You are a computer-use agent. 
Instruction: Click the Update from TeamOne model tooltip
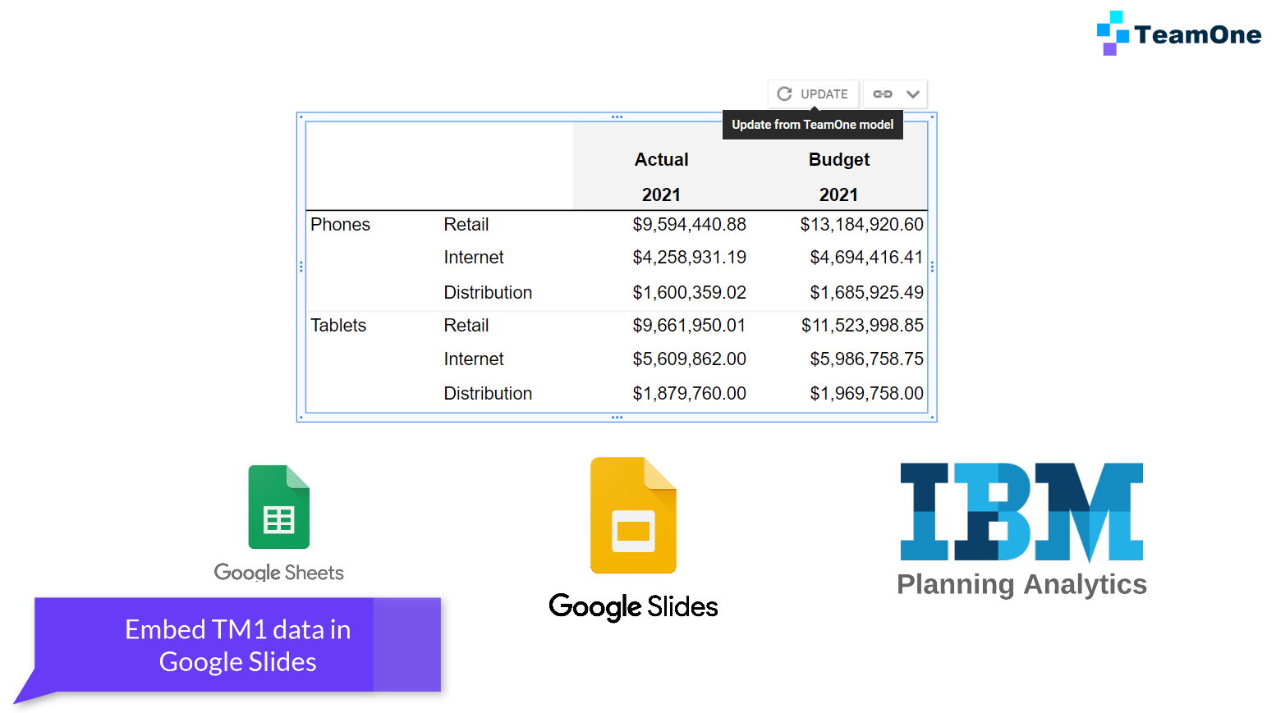(x=812, y=125)
